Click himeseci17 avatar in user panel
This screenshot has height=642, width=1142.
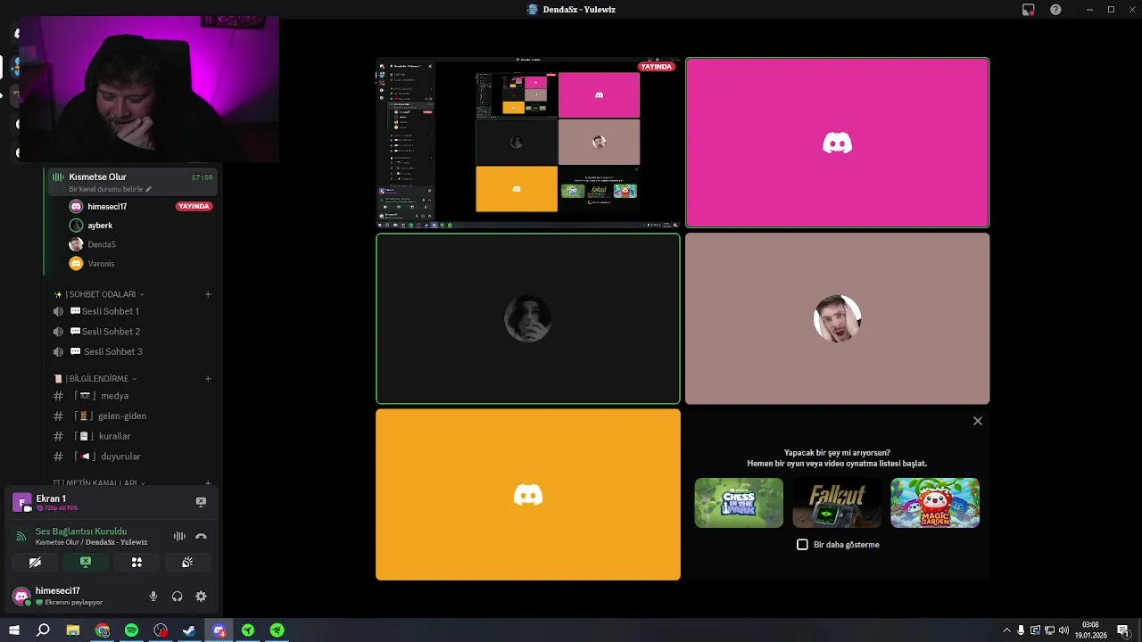point(21,597)
